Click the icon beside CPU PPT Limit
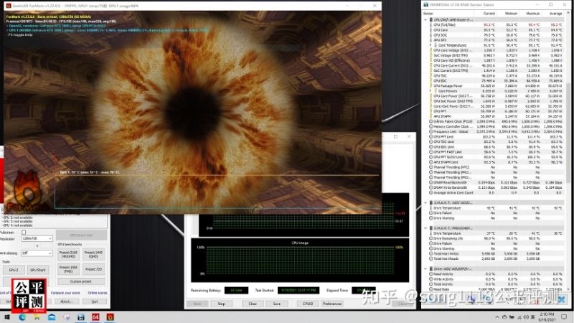Viewport: 574px width, 323px height. coord(431,136)
